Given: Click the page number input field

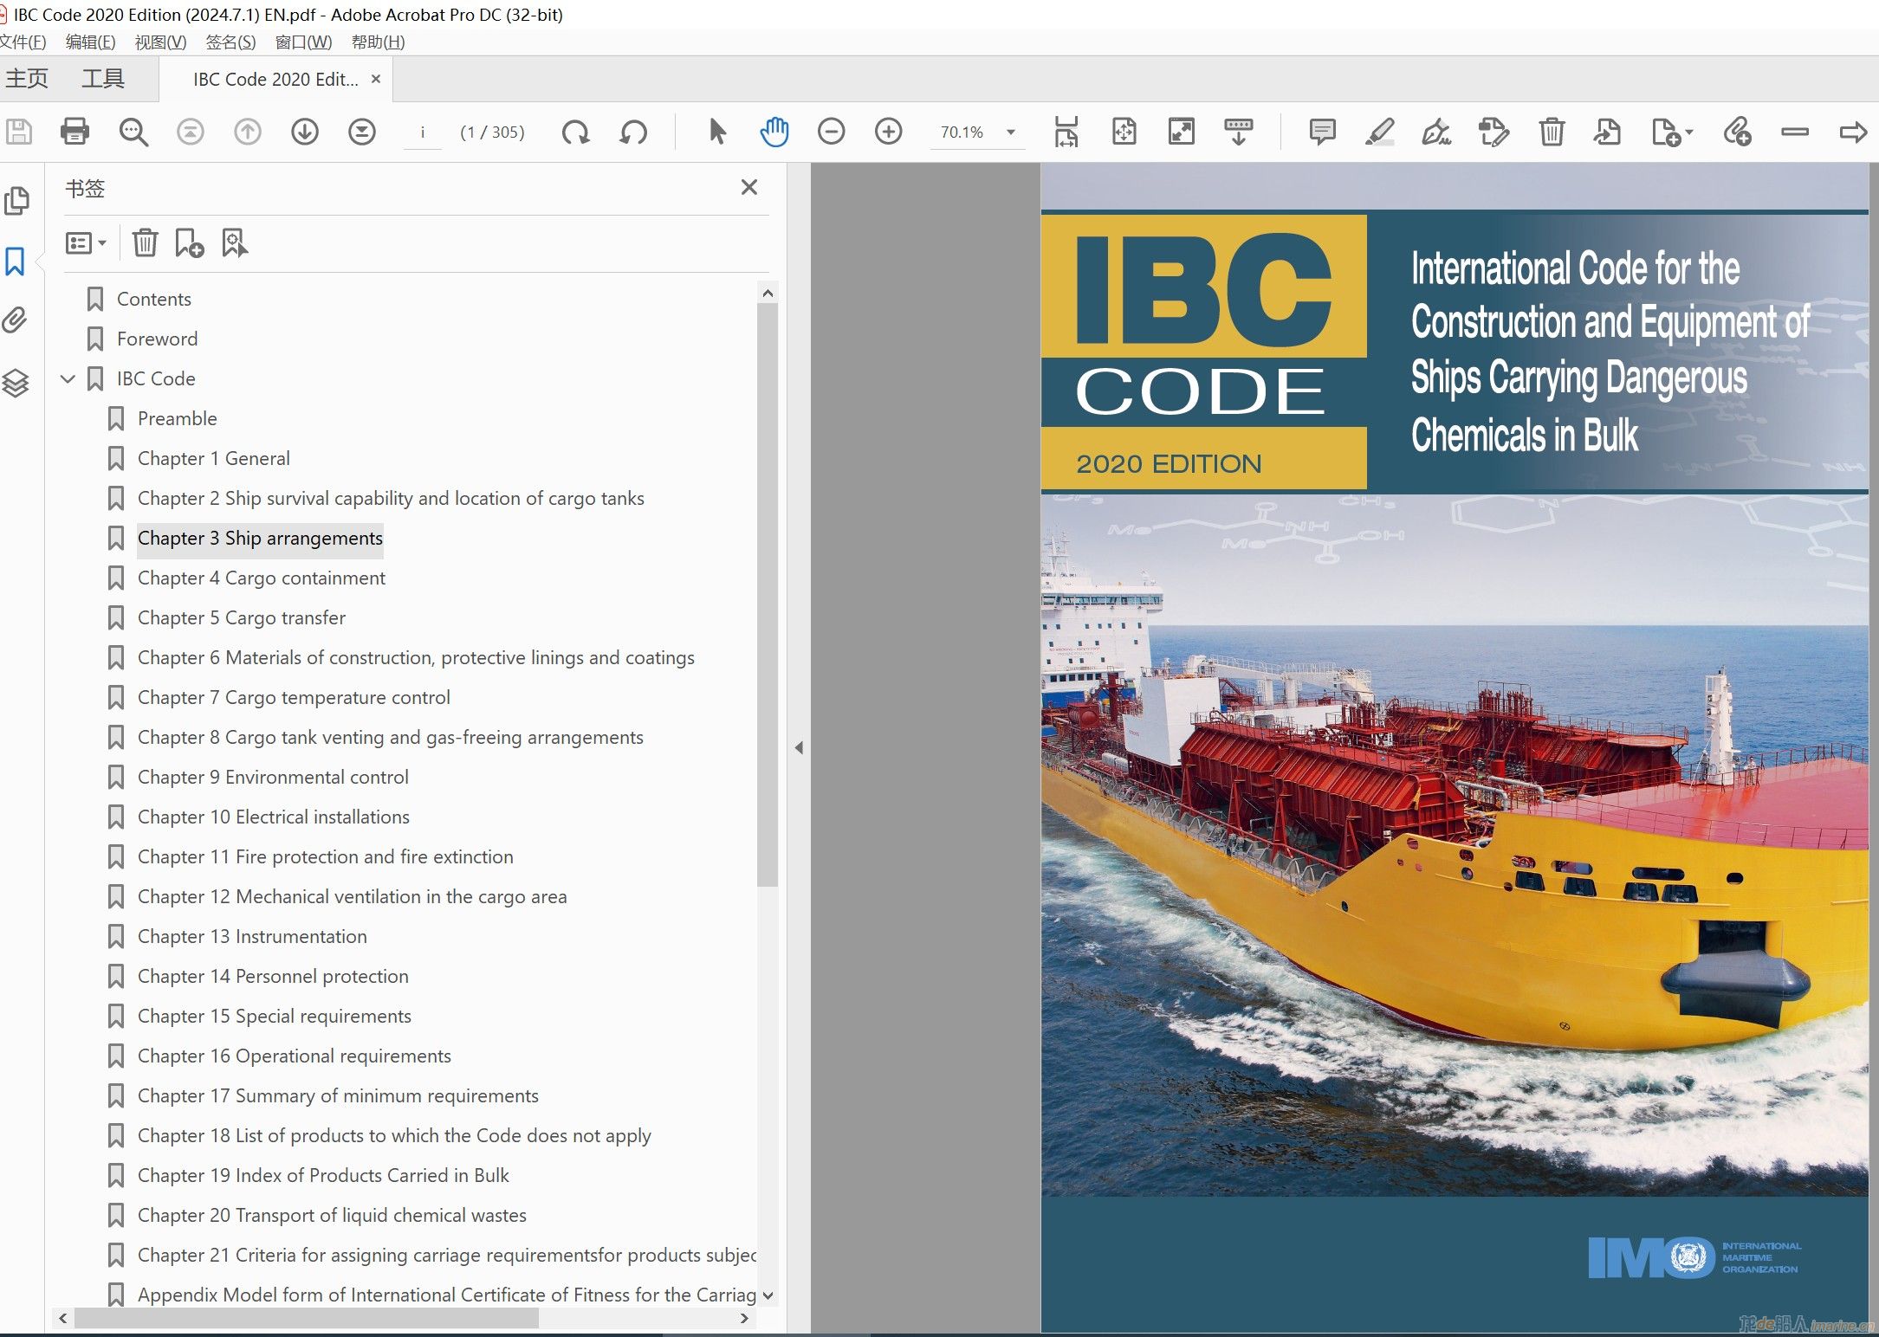Looking at the screenshot, I should [423, 132].
